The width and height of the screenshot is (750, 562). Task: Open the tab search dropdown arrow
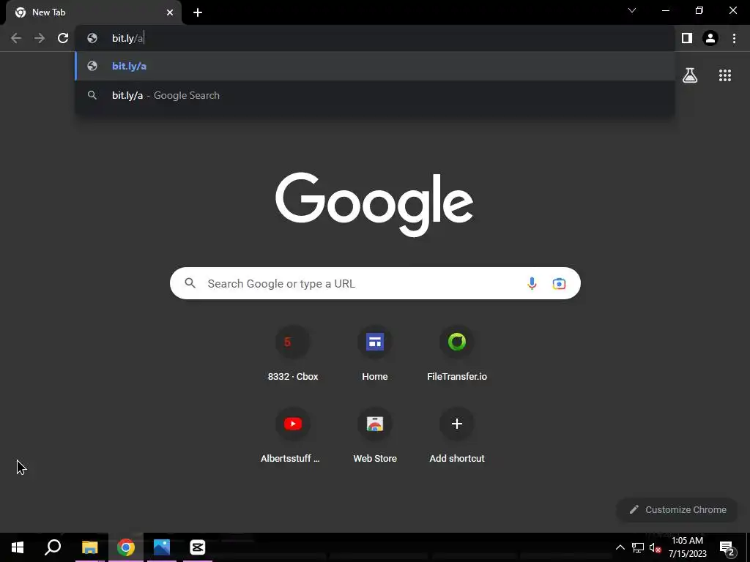tap(632, 10)
